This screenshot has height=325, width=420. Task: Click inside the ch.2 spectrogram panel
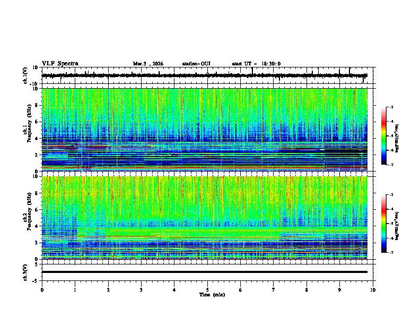coord(204,218)
